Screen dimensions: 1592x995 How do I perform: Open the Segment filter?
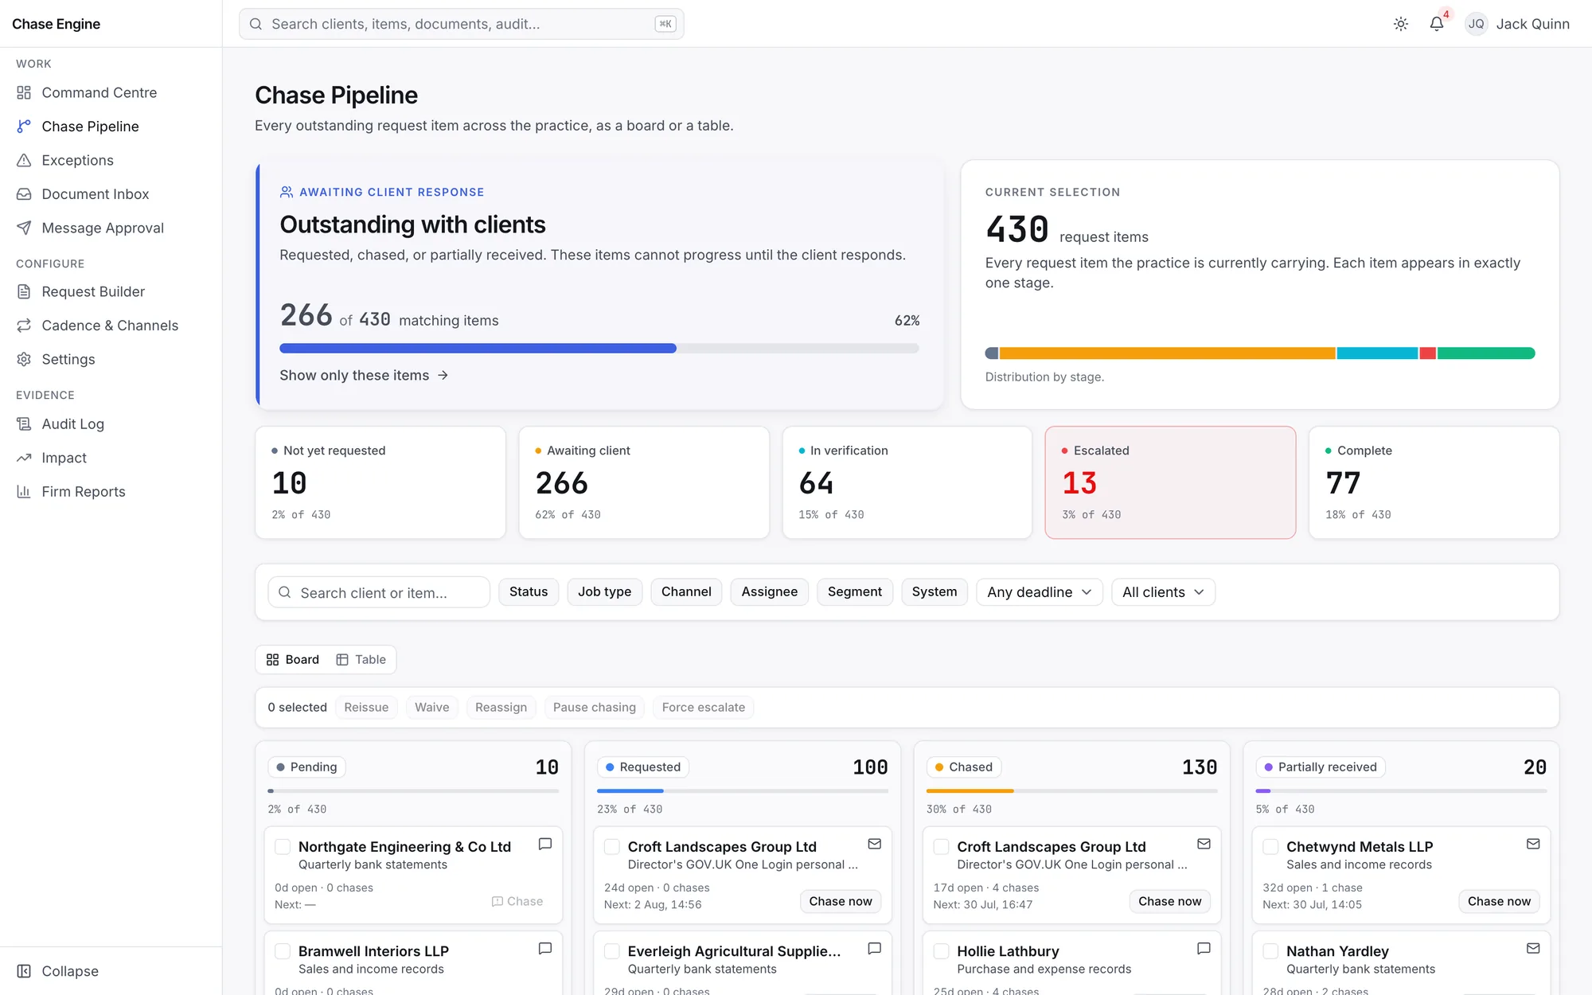click(x=854, y=592)
